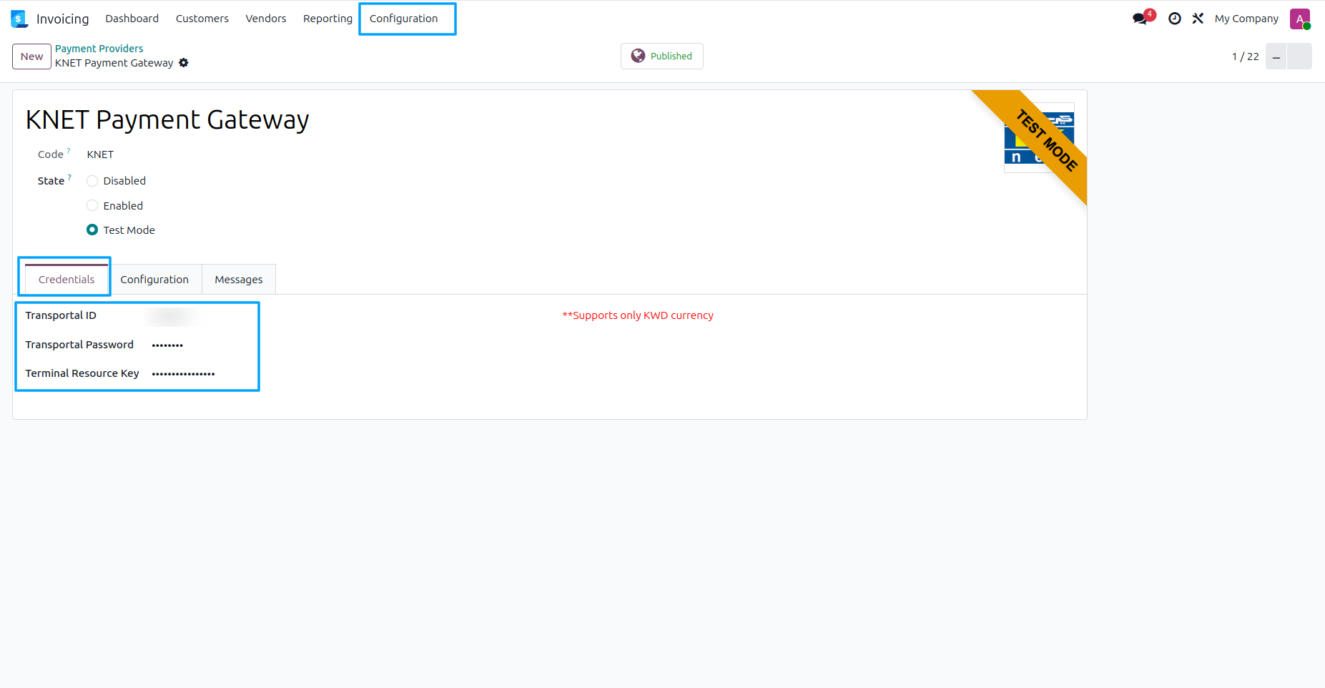The width and height of the screenshot is (1325, 688).
Task: Open the user avatar menu
Action: click(1300, 19)
